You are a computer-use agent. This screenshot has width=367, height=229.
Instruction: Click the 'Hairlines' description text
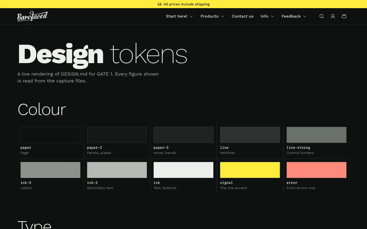pos(228,153)
